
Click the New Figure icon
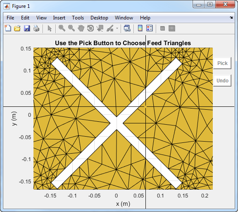click(x=8, y=28)
